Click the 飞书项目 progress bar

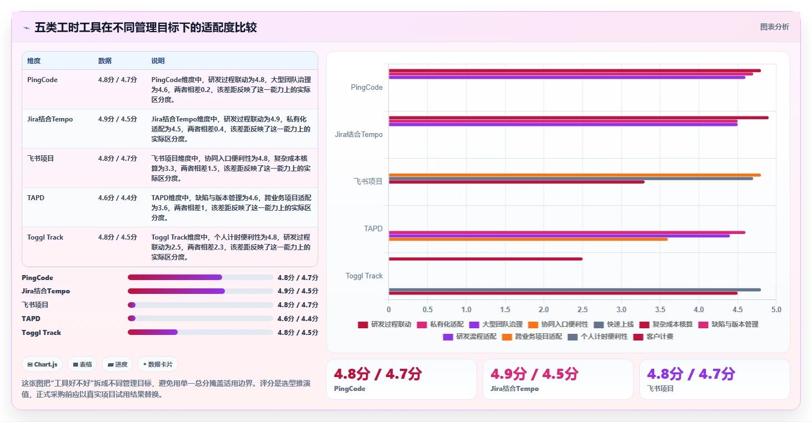[x=201, y=305]
